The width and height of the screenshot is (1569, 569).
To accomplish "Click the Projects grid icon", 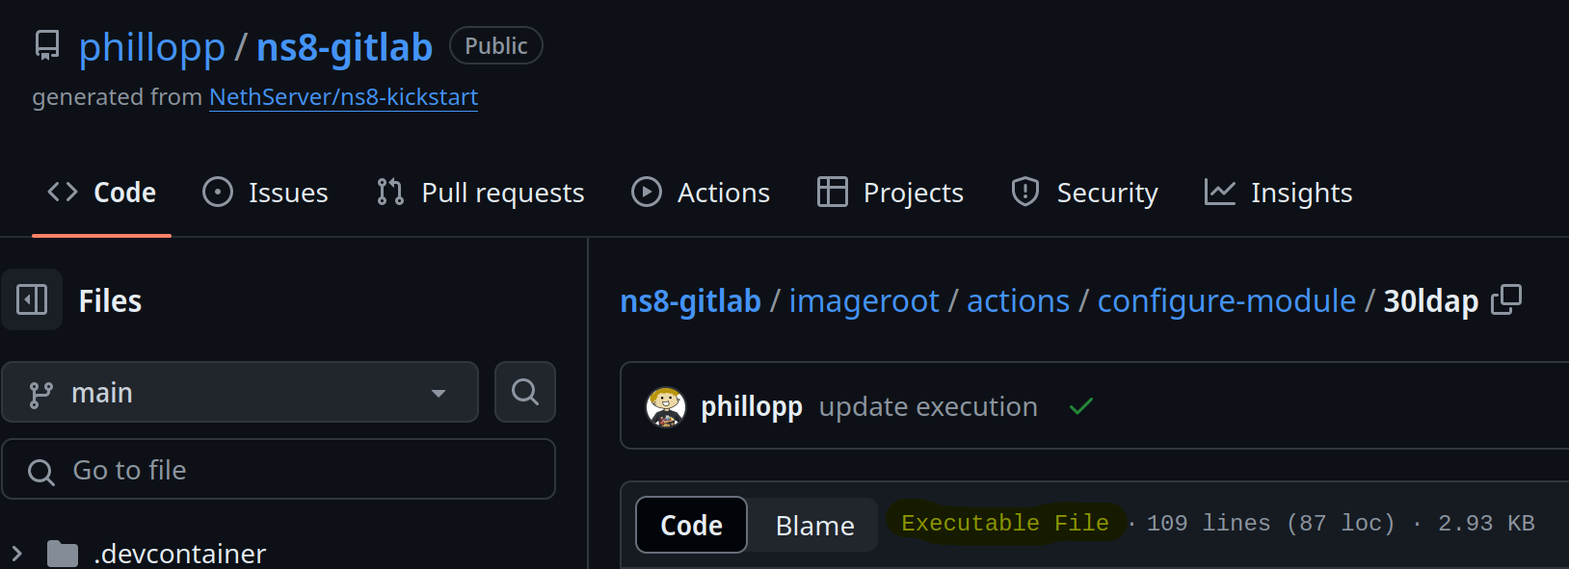I will click(x=831, y=192).
